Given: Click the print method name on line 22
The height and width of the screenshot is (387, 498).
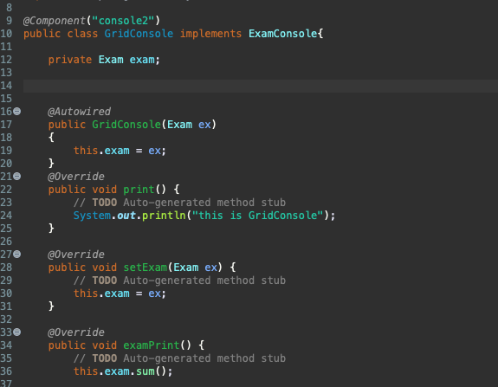Looking at the screenshot, I should coord(139,190).
